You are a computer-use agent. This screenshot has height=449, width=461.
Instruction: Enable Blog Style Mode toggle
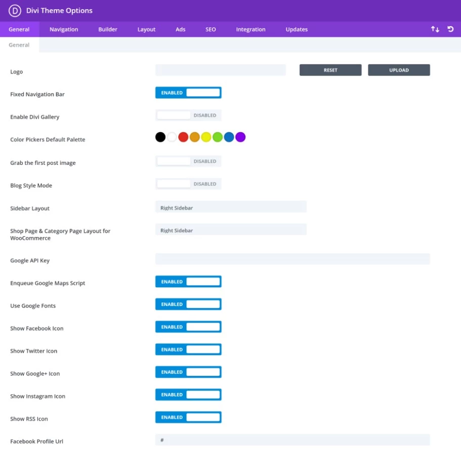point(188,184)
